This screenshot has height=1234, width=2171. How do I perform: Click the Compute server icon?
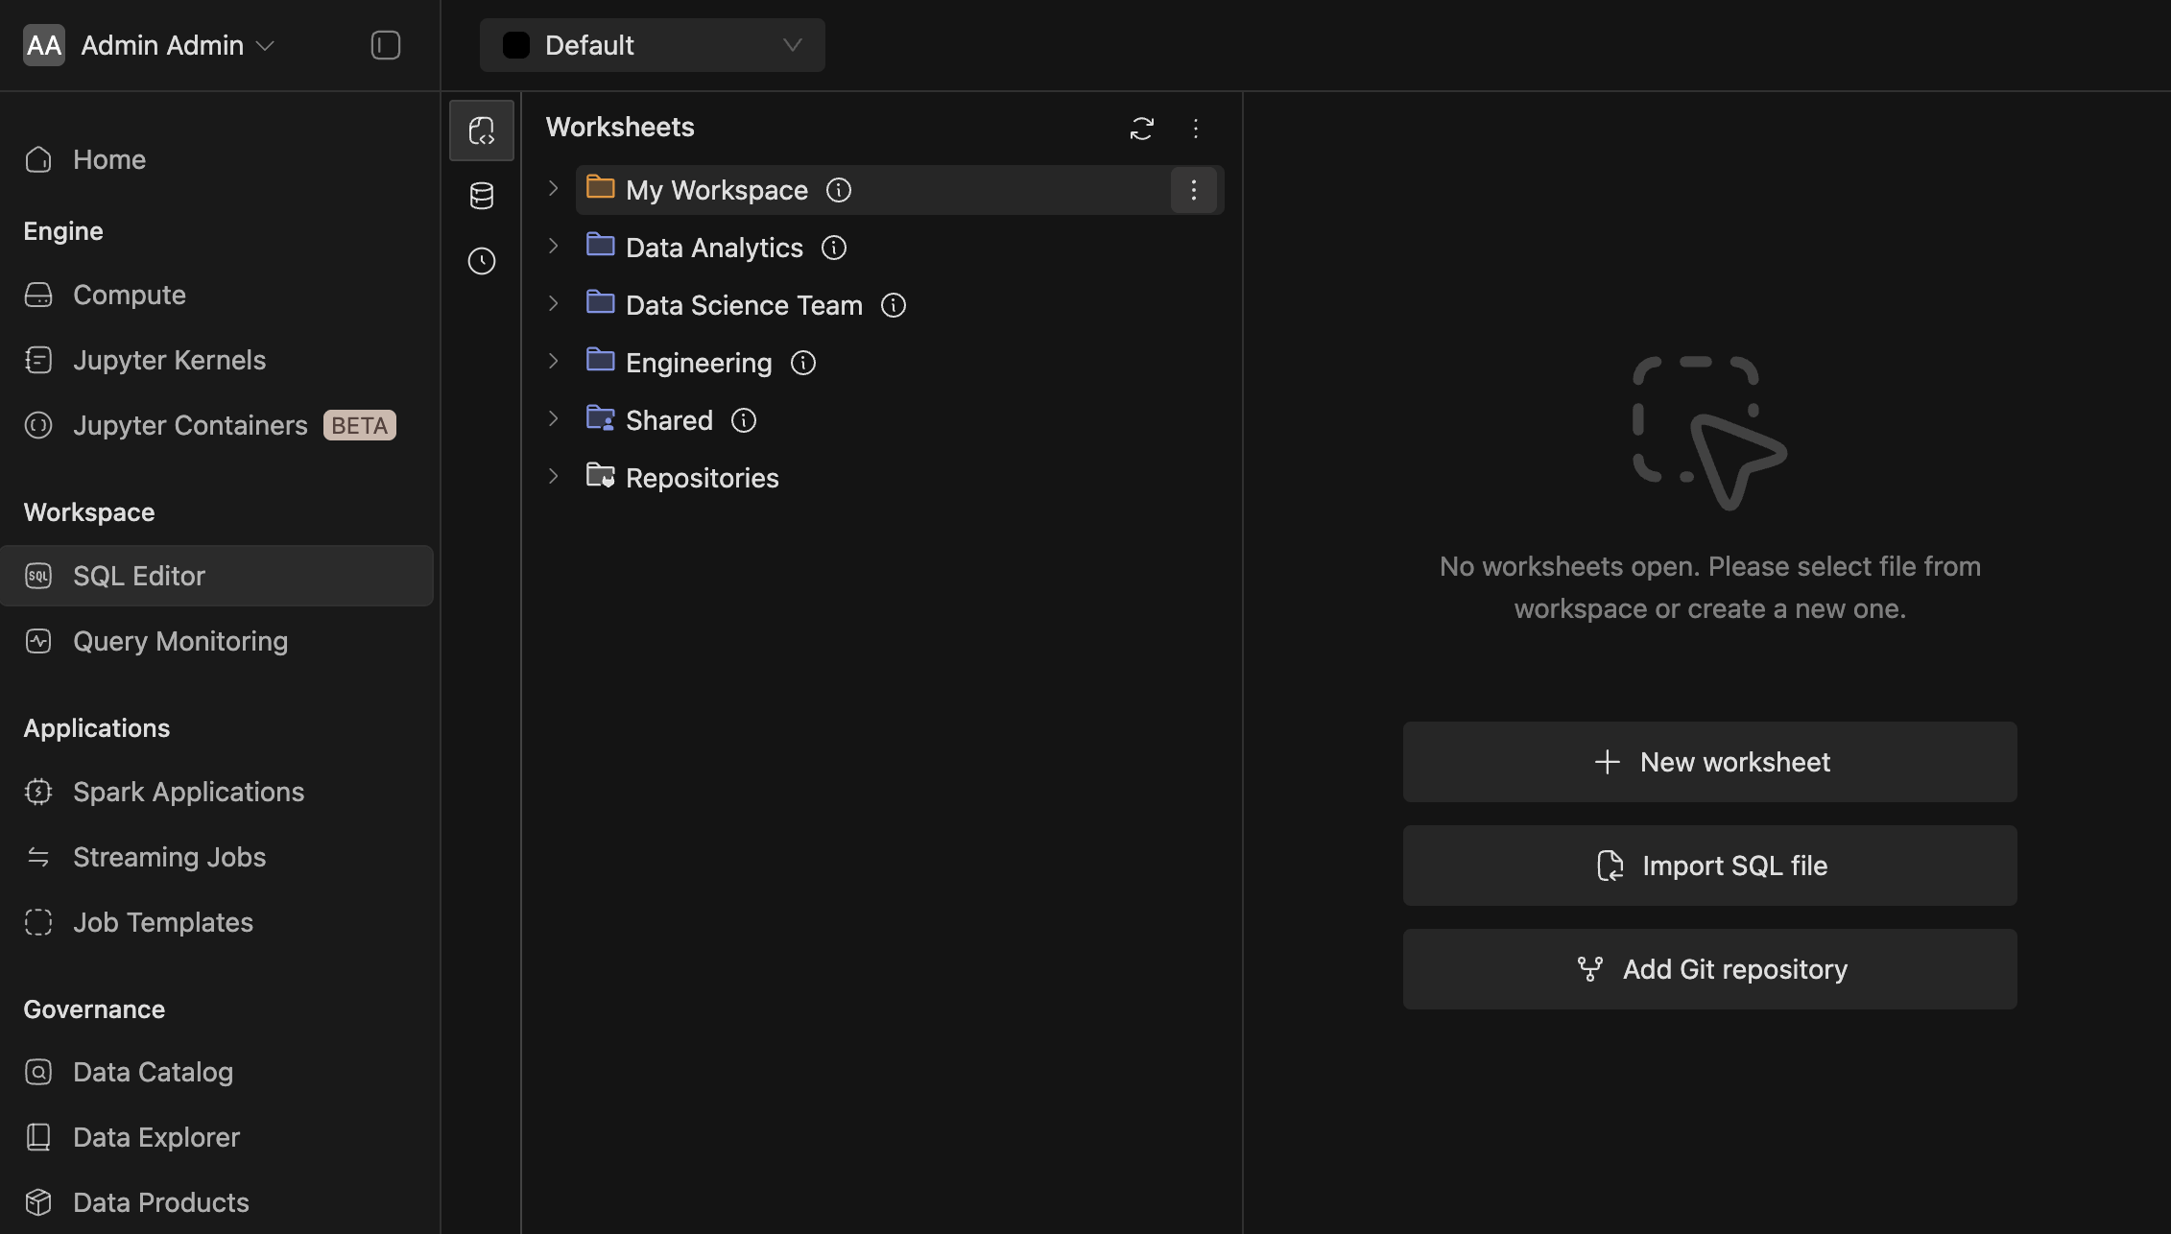coord(38,295)
